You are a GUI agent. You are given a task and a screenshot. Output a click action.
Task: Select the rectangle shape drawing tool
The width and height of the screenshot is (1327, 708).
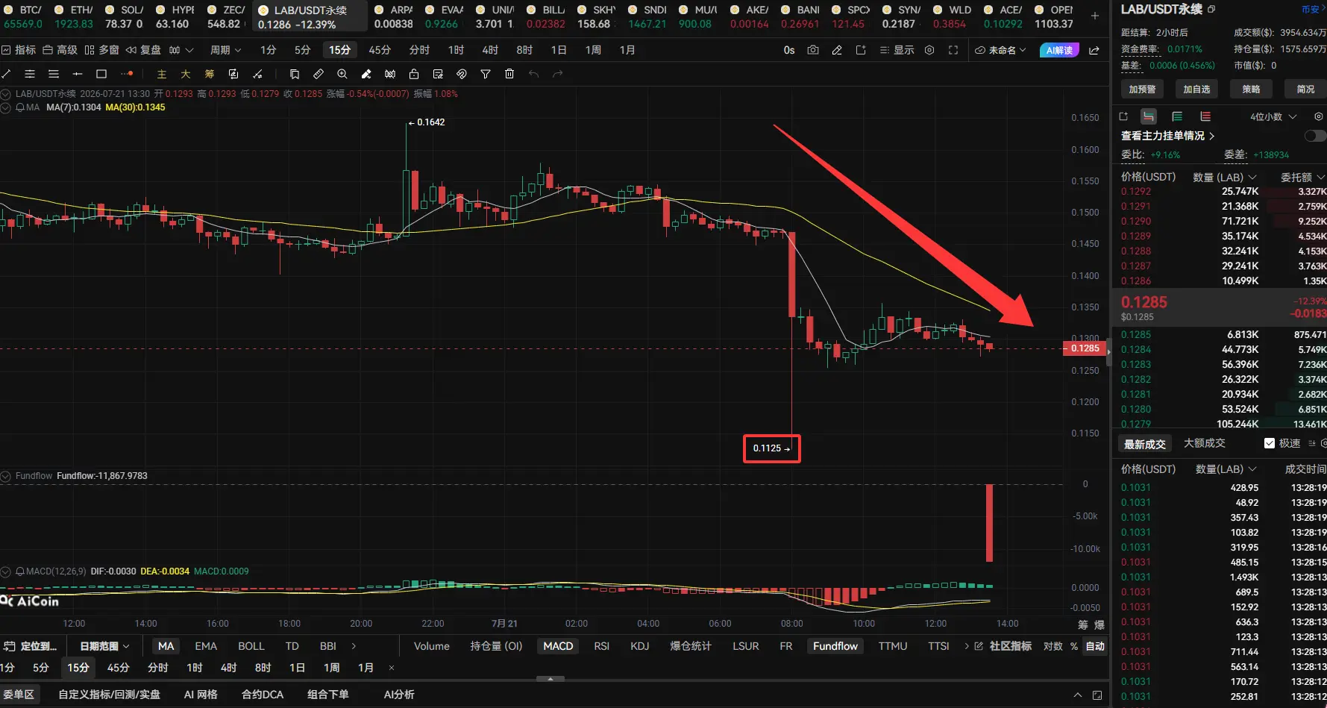coord(101,74)
